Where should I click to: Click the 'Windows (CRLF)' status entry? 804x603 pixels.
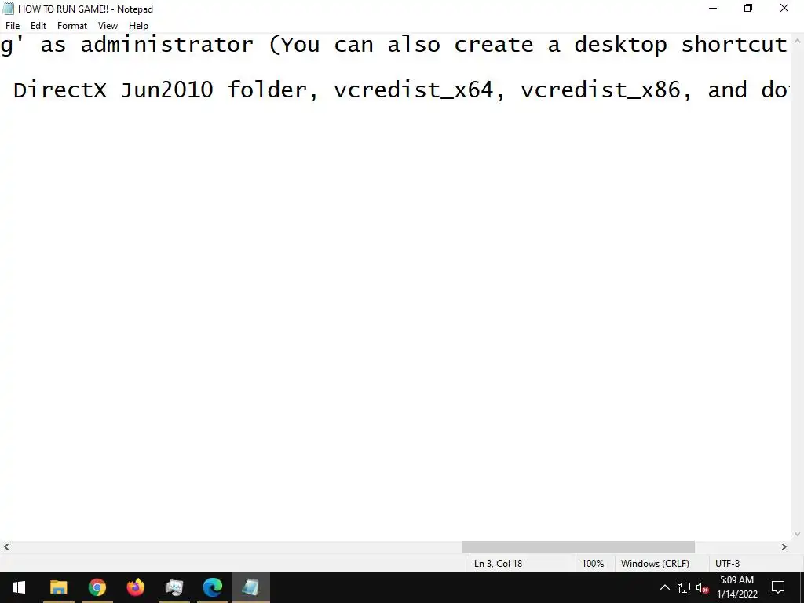click(655, 563)
